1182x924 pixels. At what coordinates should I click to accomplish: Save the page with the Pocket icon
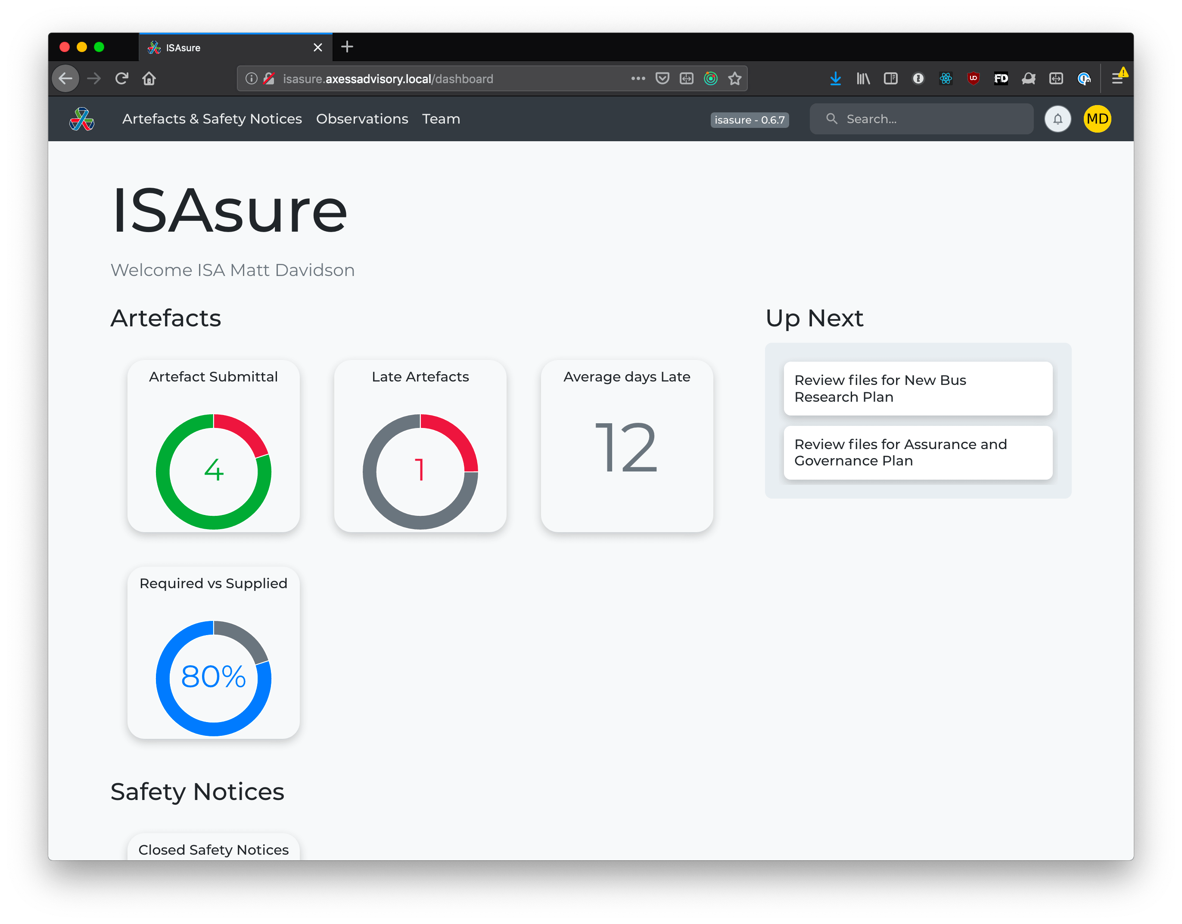pos(662,79)
